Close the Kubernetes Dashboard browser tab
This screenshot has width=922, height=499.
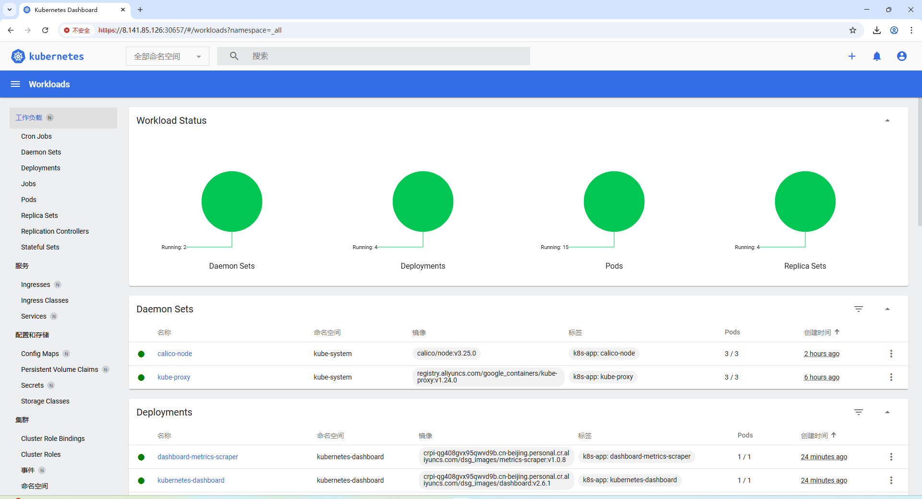123,10
